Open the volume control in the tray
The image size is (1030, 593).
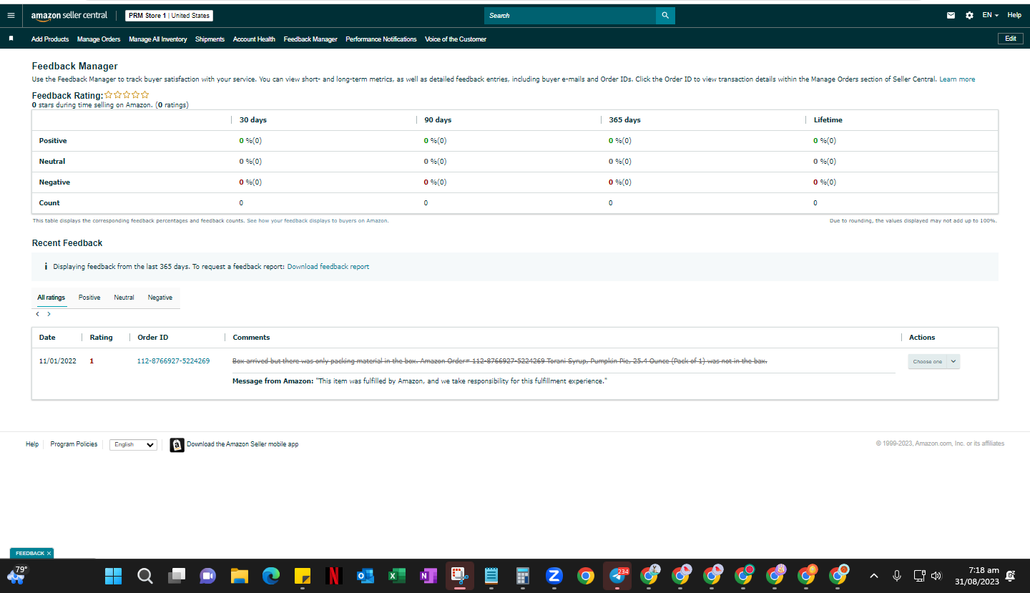click(x=936, y=576)
